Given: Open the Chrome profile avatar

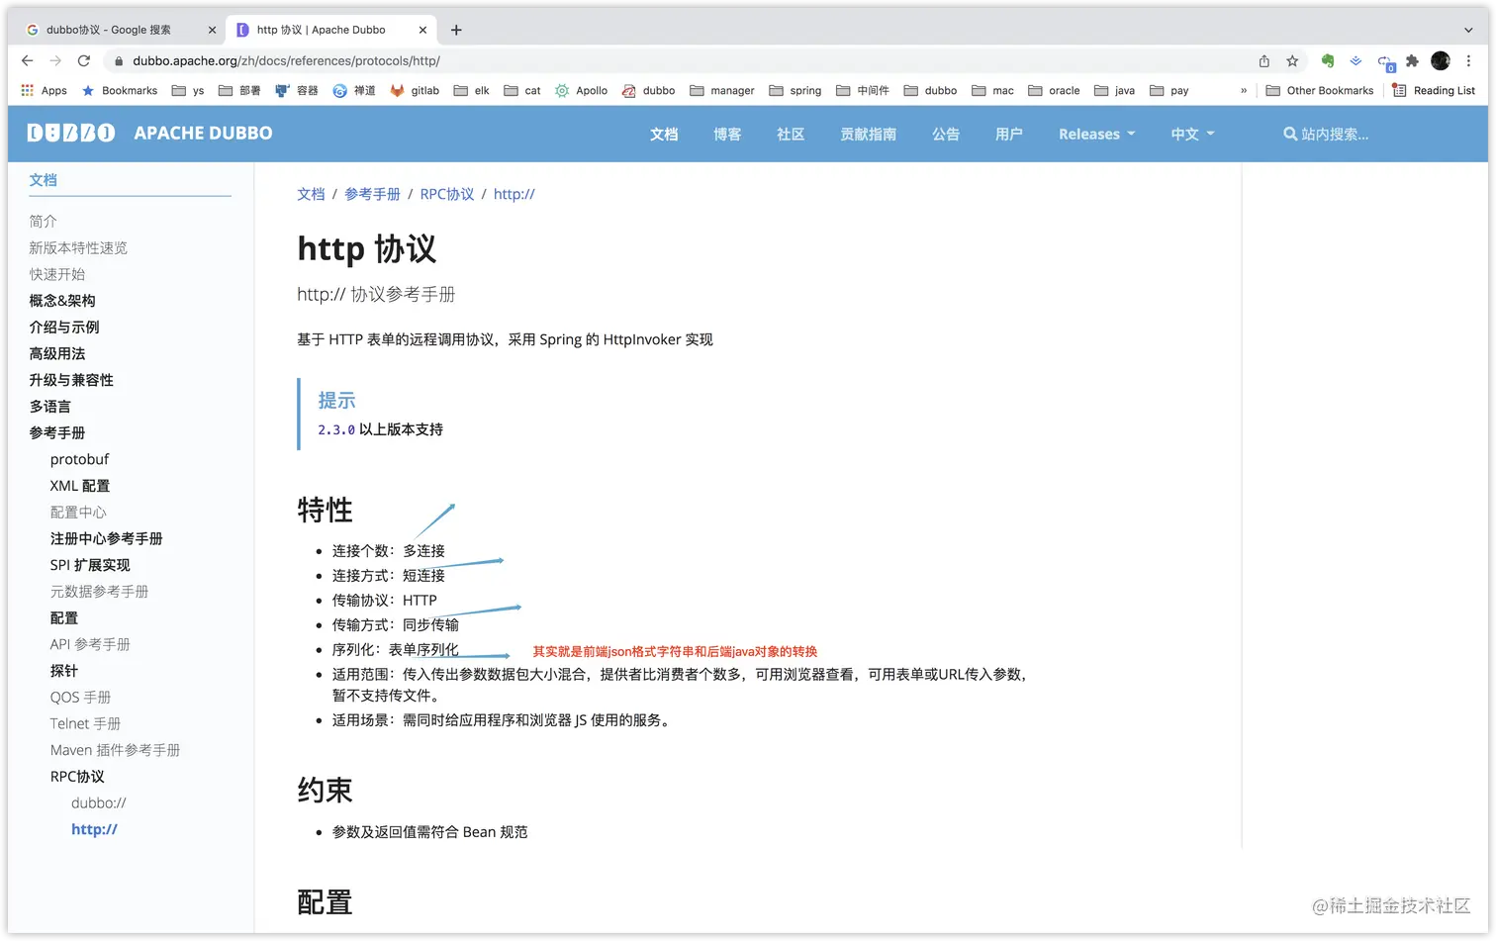Looking at the screenshot, I should pos(1441,60).
